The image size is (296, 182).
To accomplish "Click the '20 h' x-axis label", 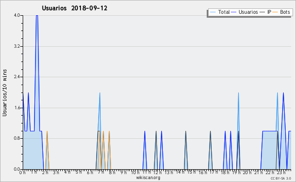I will (x=247, y=173).
